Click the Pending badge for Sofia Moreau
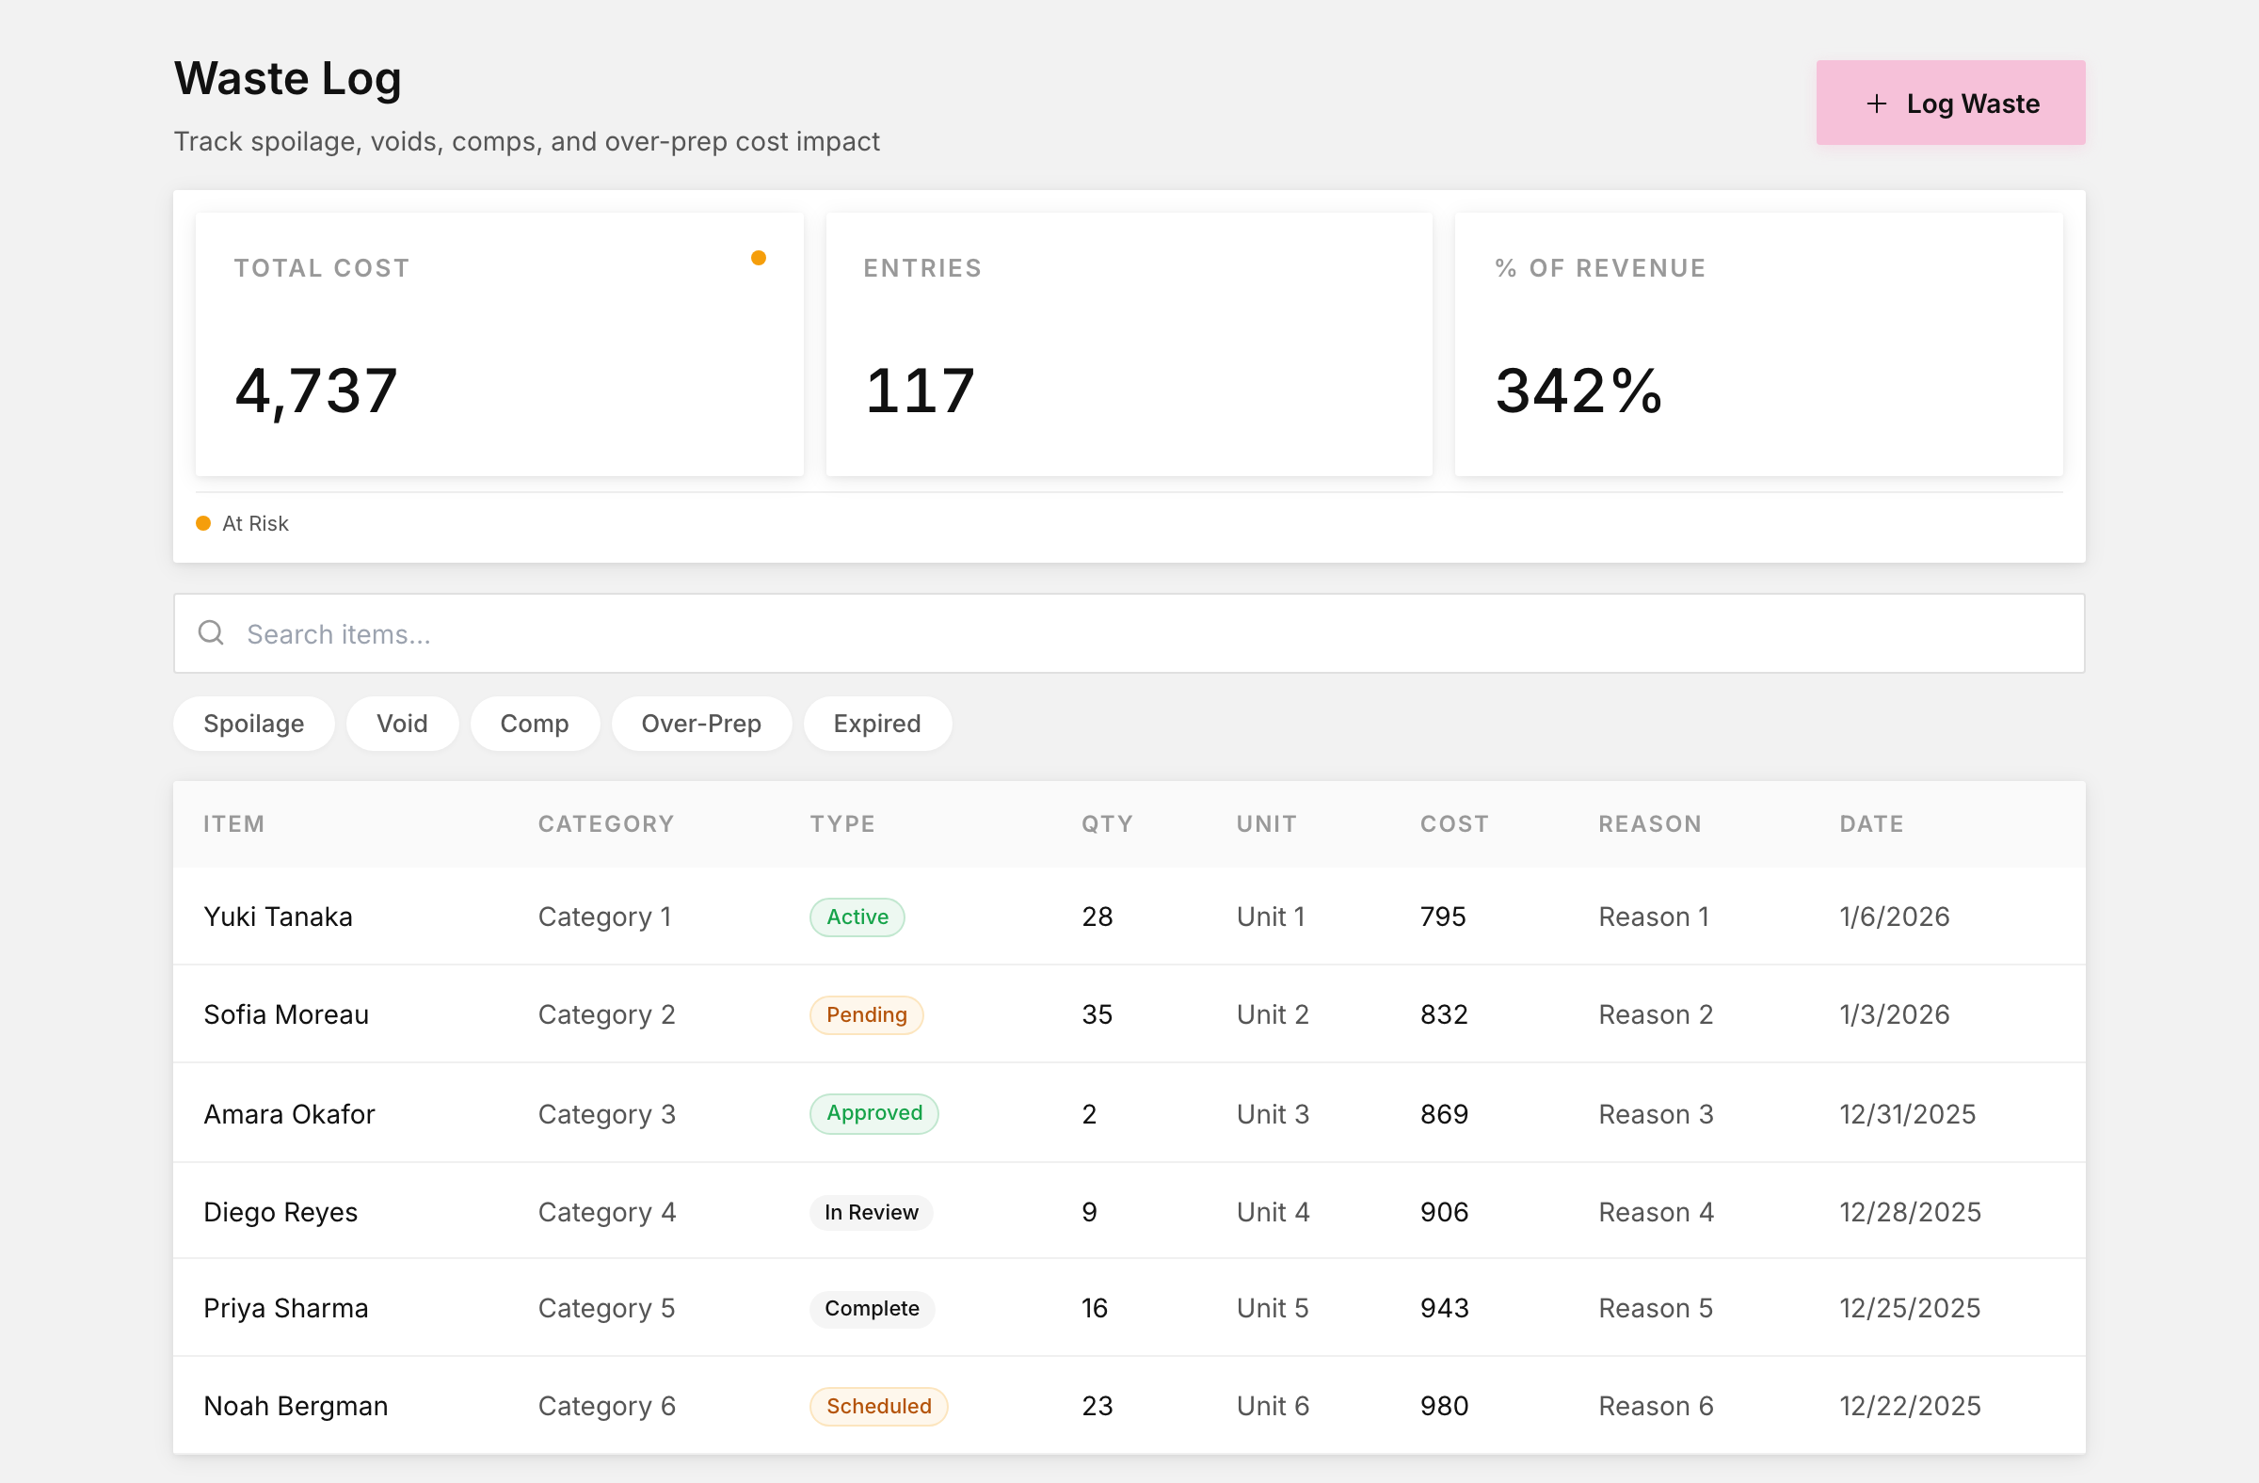This screenshot has width=2259, height=1483. [866, 1014]
